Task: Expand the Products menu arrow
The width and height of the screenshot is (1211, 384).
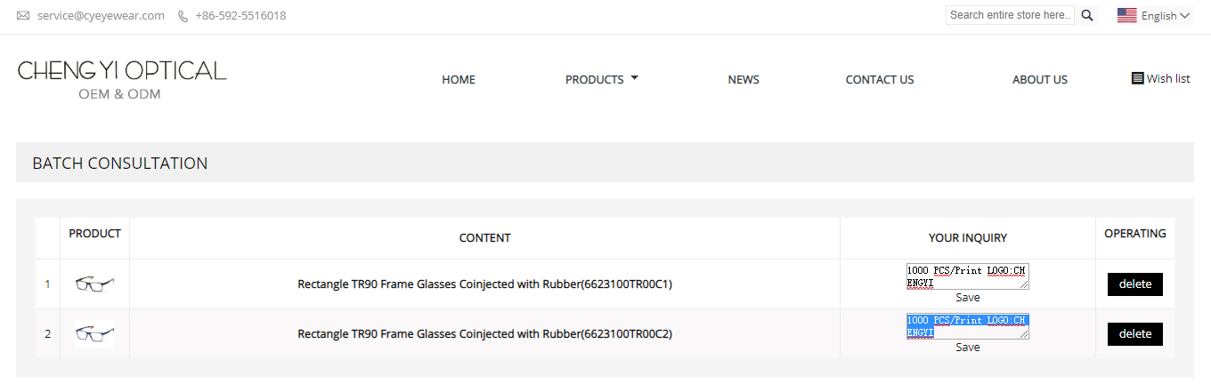Action: [634, 78]
